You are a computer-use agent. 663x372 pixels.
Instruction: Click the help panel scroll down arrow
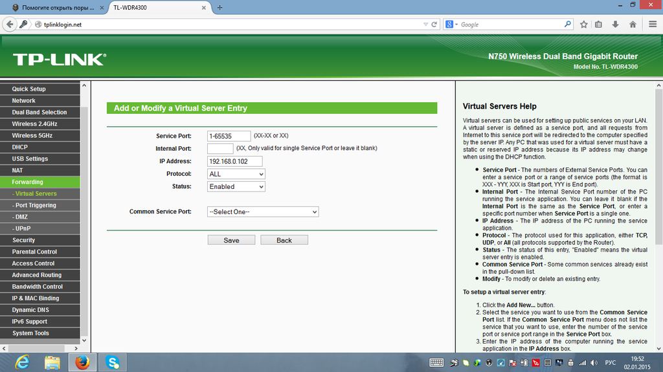(658, 349)
